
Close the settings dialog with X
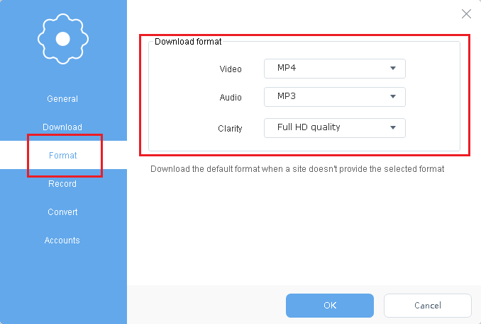pos(466,13)
